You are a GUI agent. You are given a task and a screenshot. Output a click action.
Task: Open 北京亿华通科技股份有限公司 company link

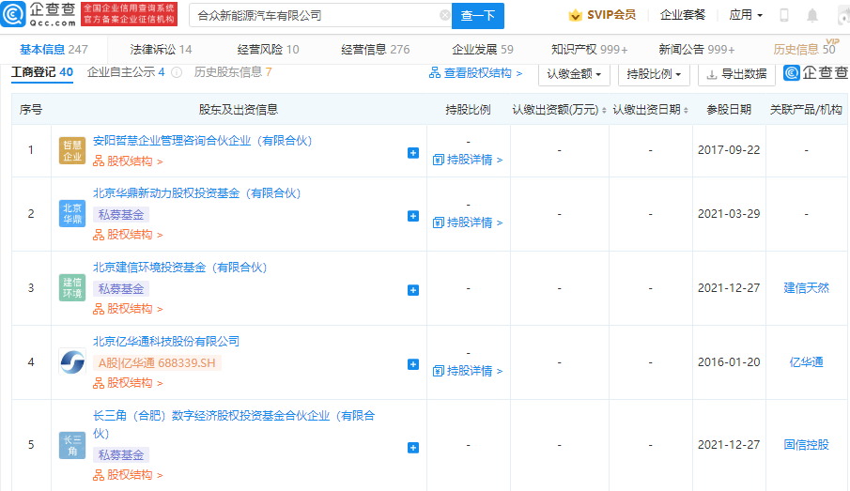tap(166, 342)
